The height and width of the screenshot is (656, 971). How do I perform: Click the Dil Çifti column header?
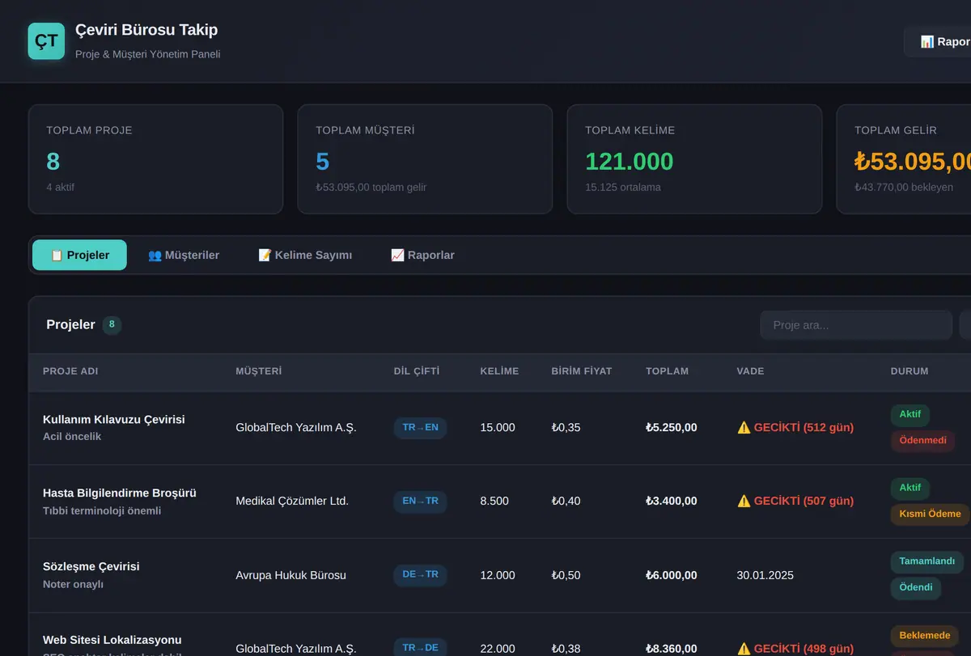click(x=417, y=371)
